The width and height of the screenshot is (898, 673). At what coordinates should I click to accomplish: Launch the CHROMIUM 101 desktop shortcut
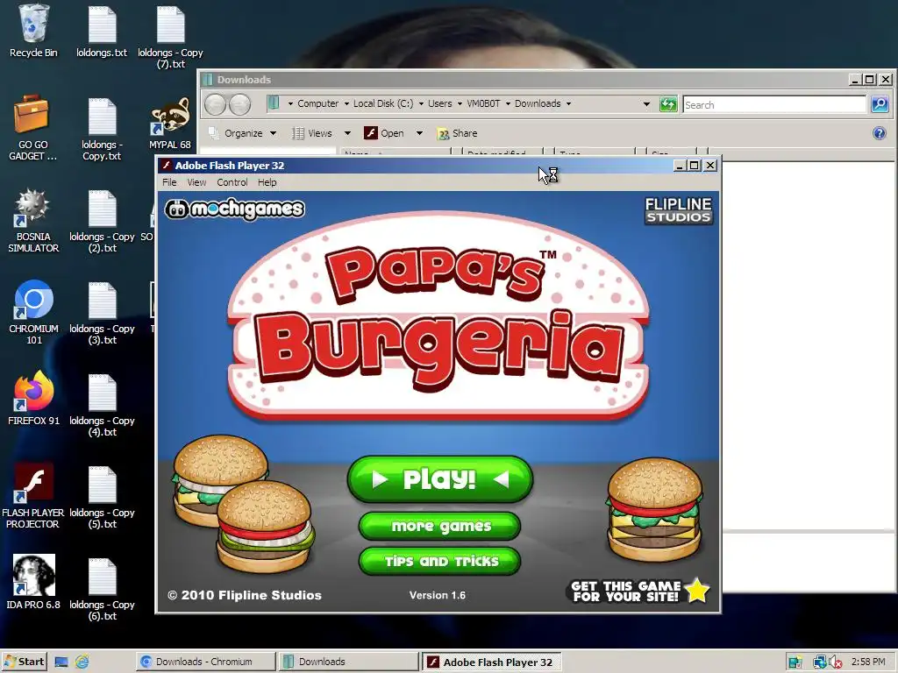(x=34, y=313)
